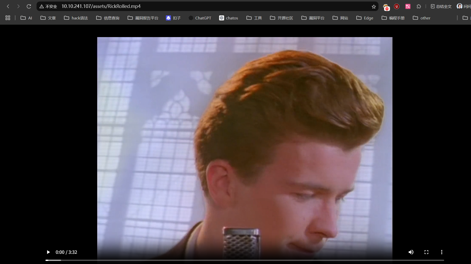Open the 编程手册 bookmarks folder
This screenshot has width=471, height=264.
coord(393,18)
